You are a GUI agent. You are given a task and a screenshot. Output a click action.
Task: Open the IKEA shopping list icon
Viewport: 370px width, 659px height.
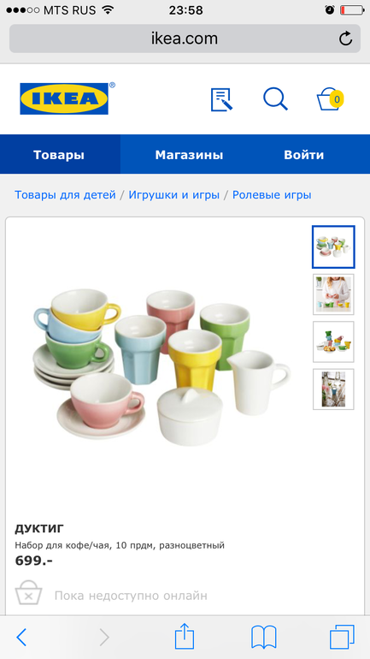221,99
